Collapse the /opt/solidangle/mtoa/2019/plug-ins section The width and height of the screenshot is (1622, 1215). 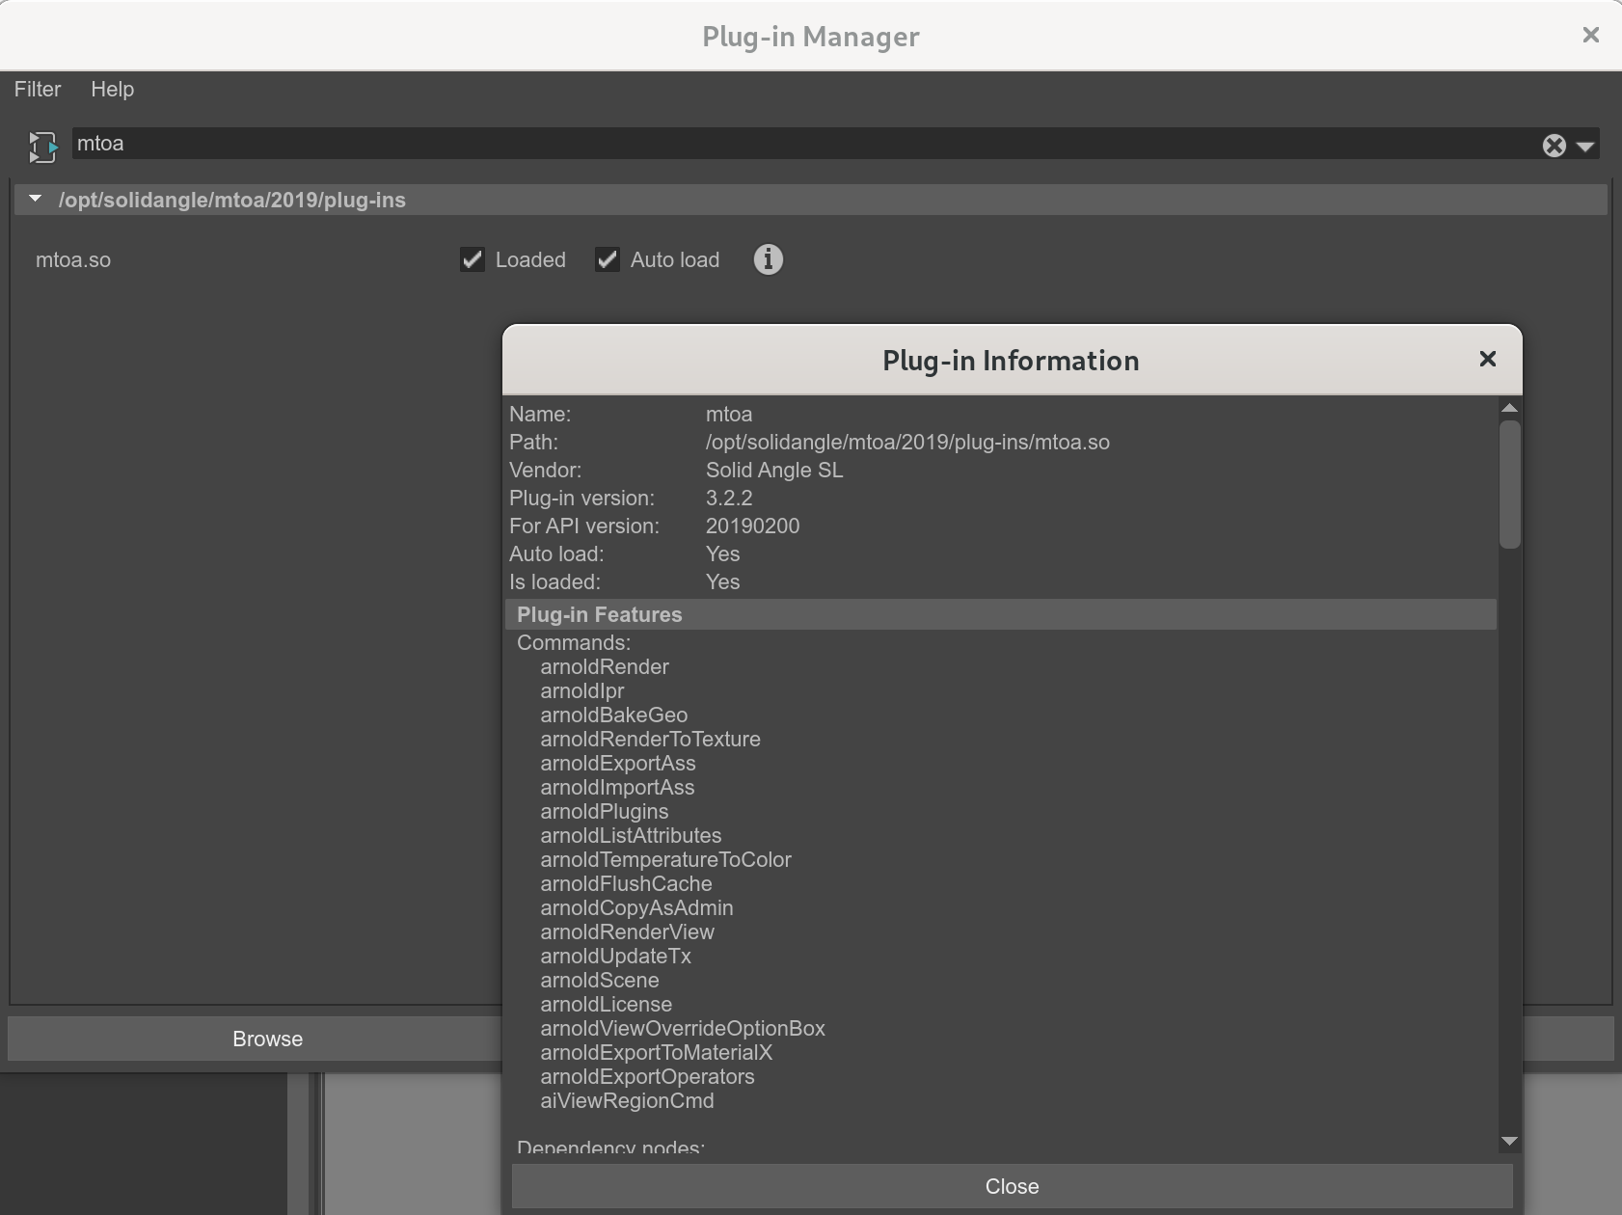(36, 199)
